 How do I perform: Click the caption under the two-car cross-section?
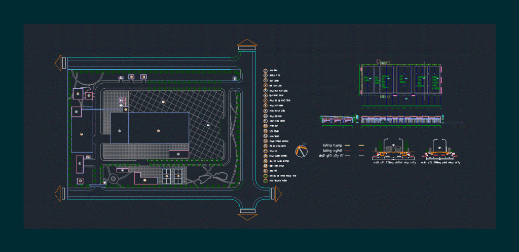(394, 163)
